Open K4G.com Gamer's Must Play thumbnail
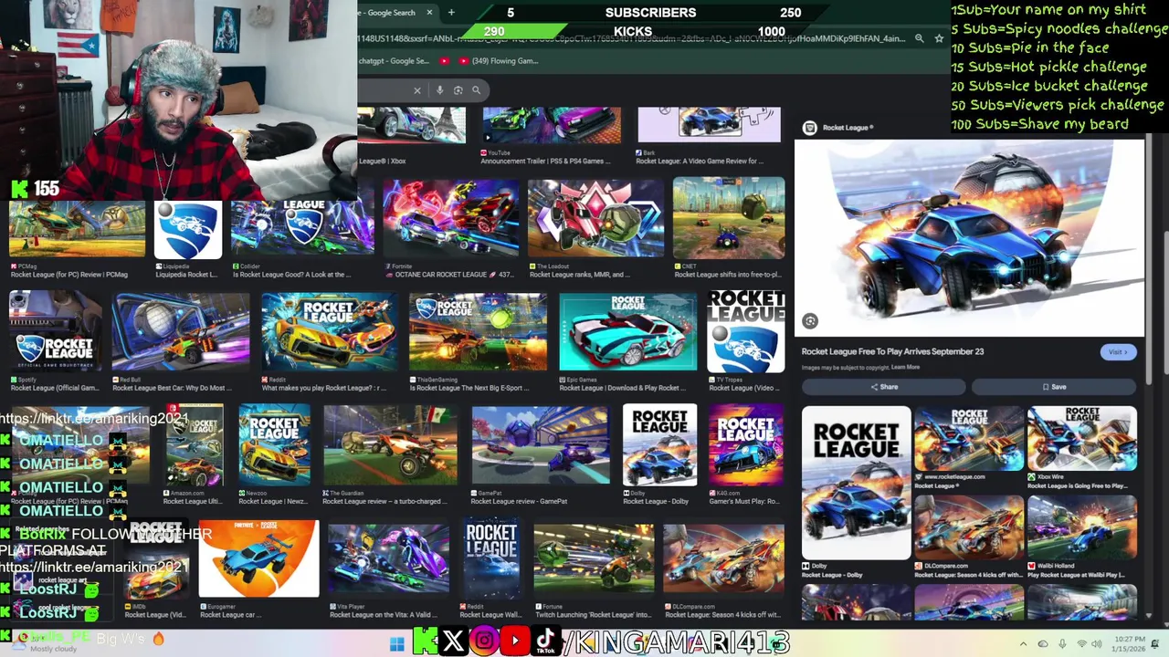This screenshot has height=657, width=1169. point(745,445)
